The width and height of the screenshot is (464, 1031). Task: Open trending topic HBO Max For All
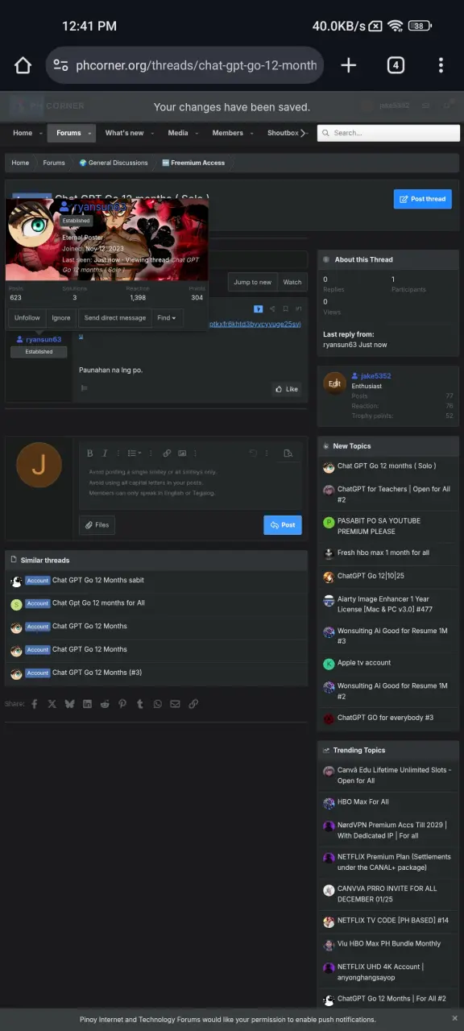[x=363, y=802]
